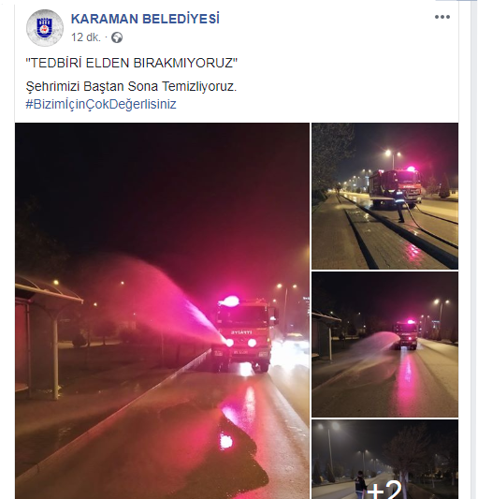Viewport: 478px width, 499px height.
Task: Click the "12 dk." post timestamp
Action: (86, 37)
